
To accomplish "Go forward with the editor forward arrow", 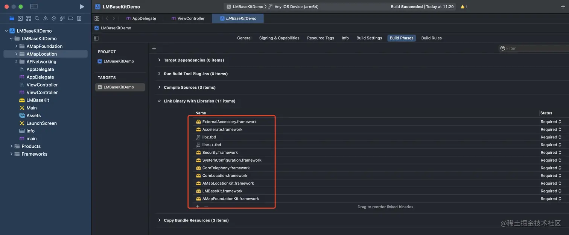I will coord(114,18).
